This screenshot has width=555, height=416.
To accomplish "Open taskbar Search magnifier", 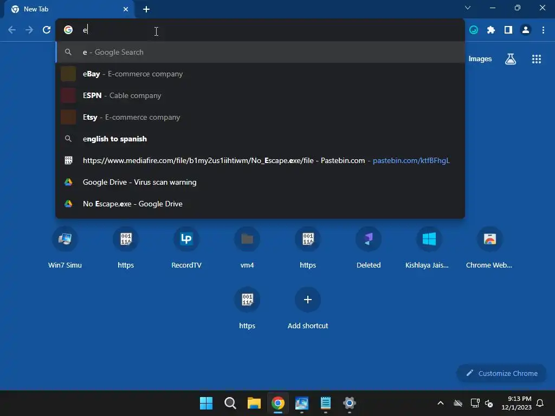I will (230, 403).
